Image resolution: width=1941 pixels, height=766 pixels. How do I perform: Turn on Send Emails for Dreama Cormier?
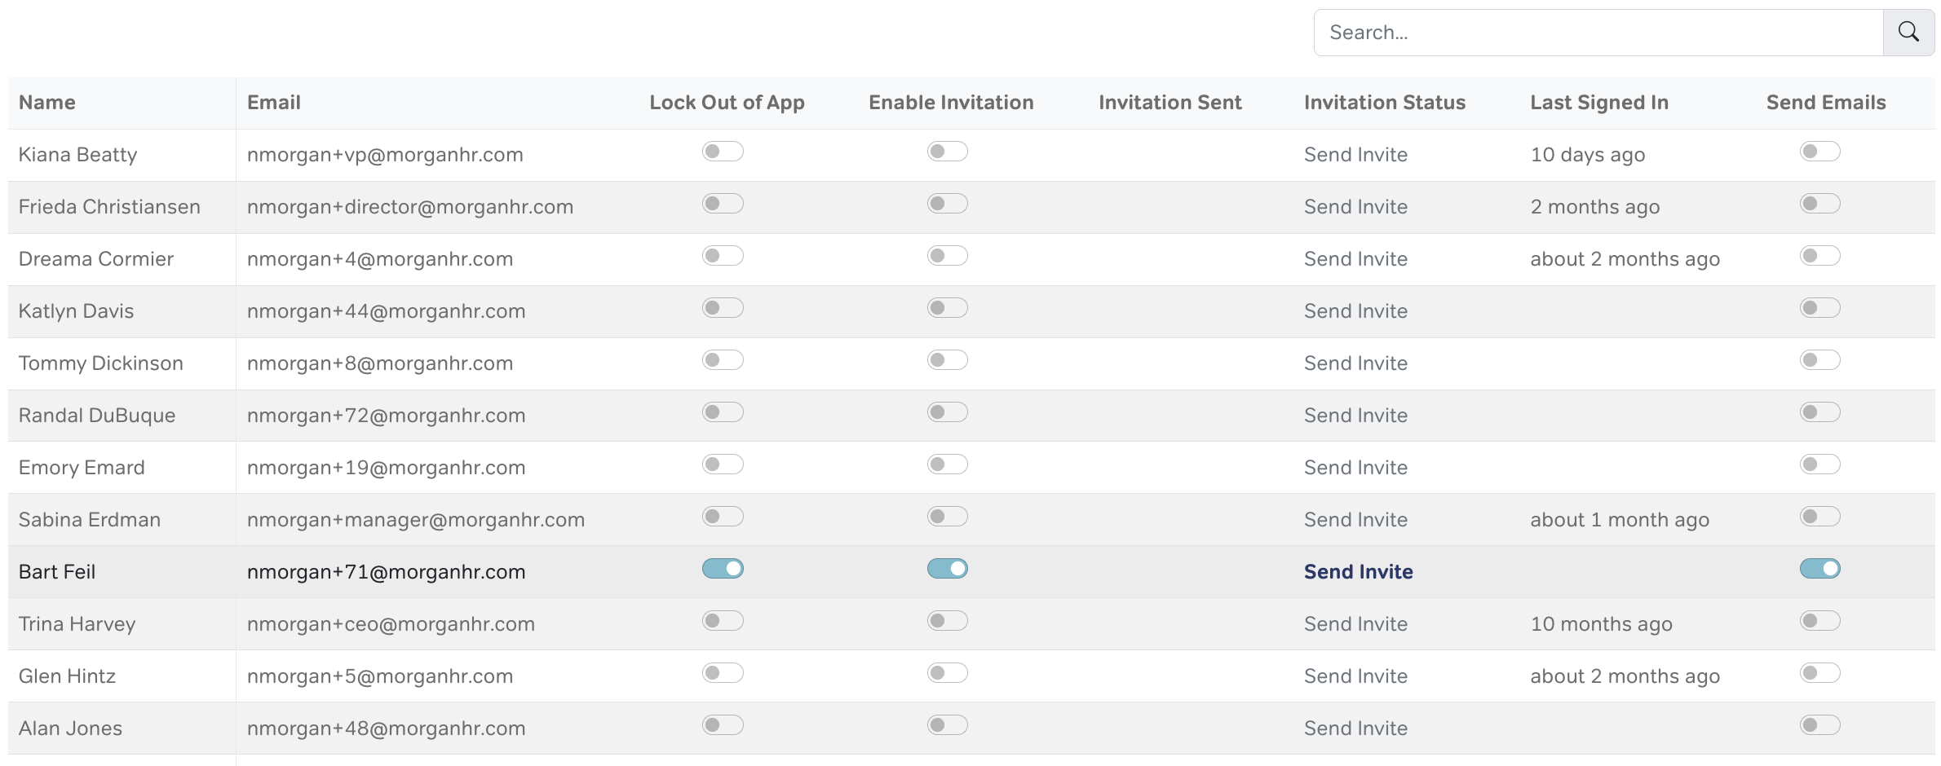pos(1819,256)
